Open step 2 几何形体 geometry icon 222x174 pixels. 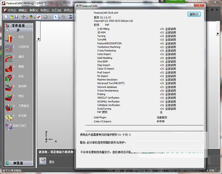pos(9,49)
